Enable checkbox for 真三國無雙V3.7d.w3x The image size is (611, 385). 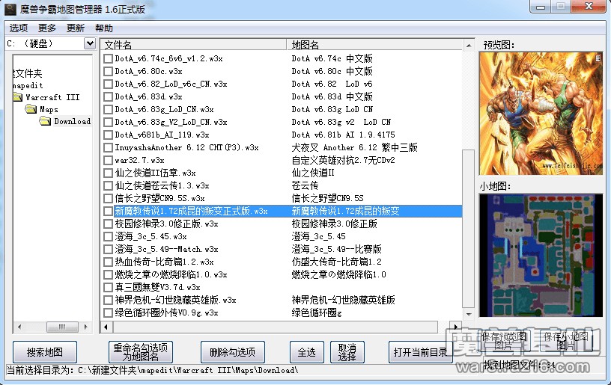(108, 288)
